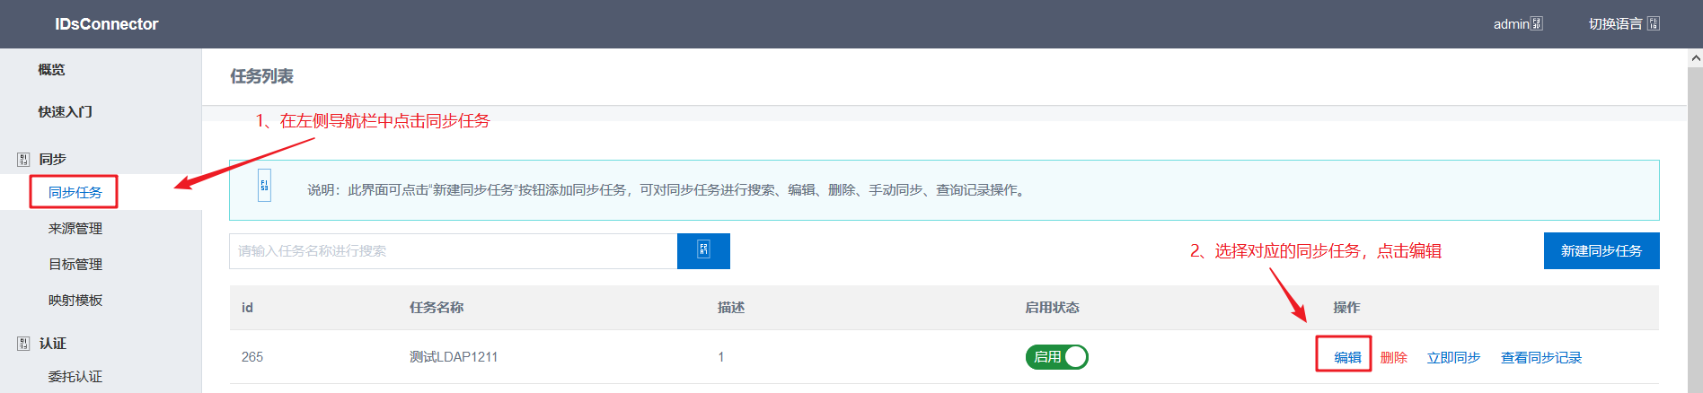
Task: Click the 描述 column header
Action: click(x=731, y=308)
